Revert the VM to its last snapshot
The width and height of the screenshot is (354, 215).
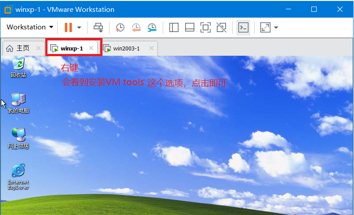(136, 28)
